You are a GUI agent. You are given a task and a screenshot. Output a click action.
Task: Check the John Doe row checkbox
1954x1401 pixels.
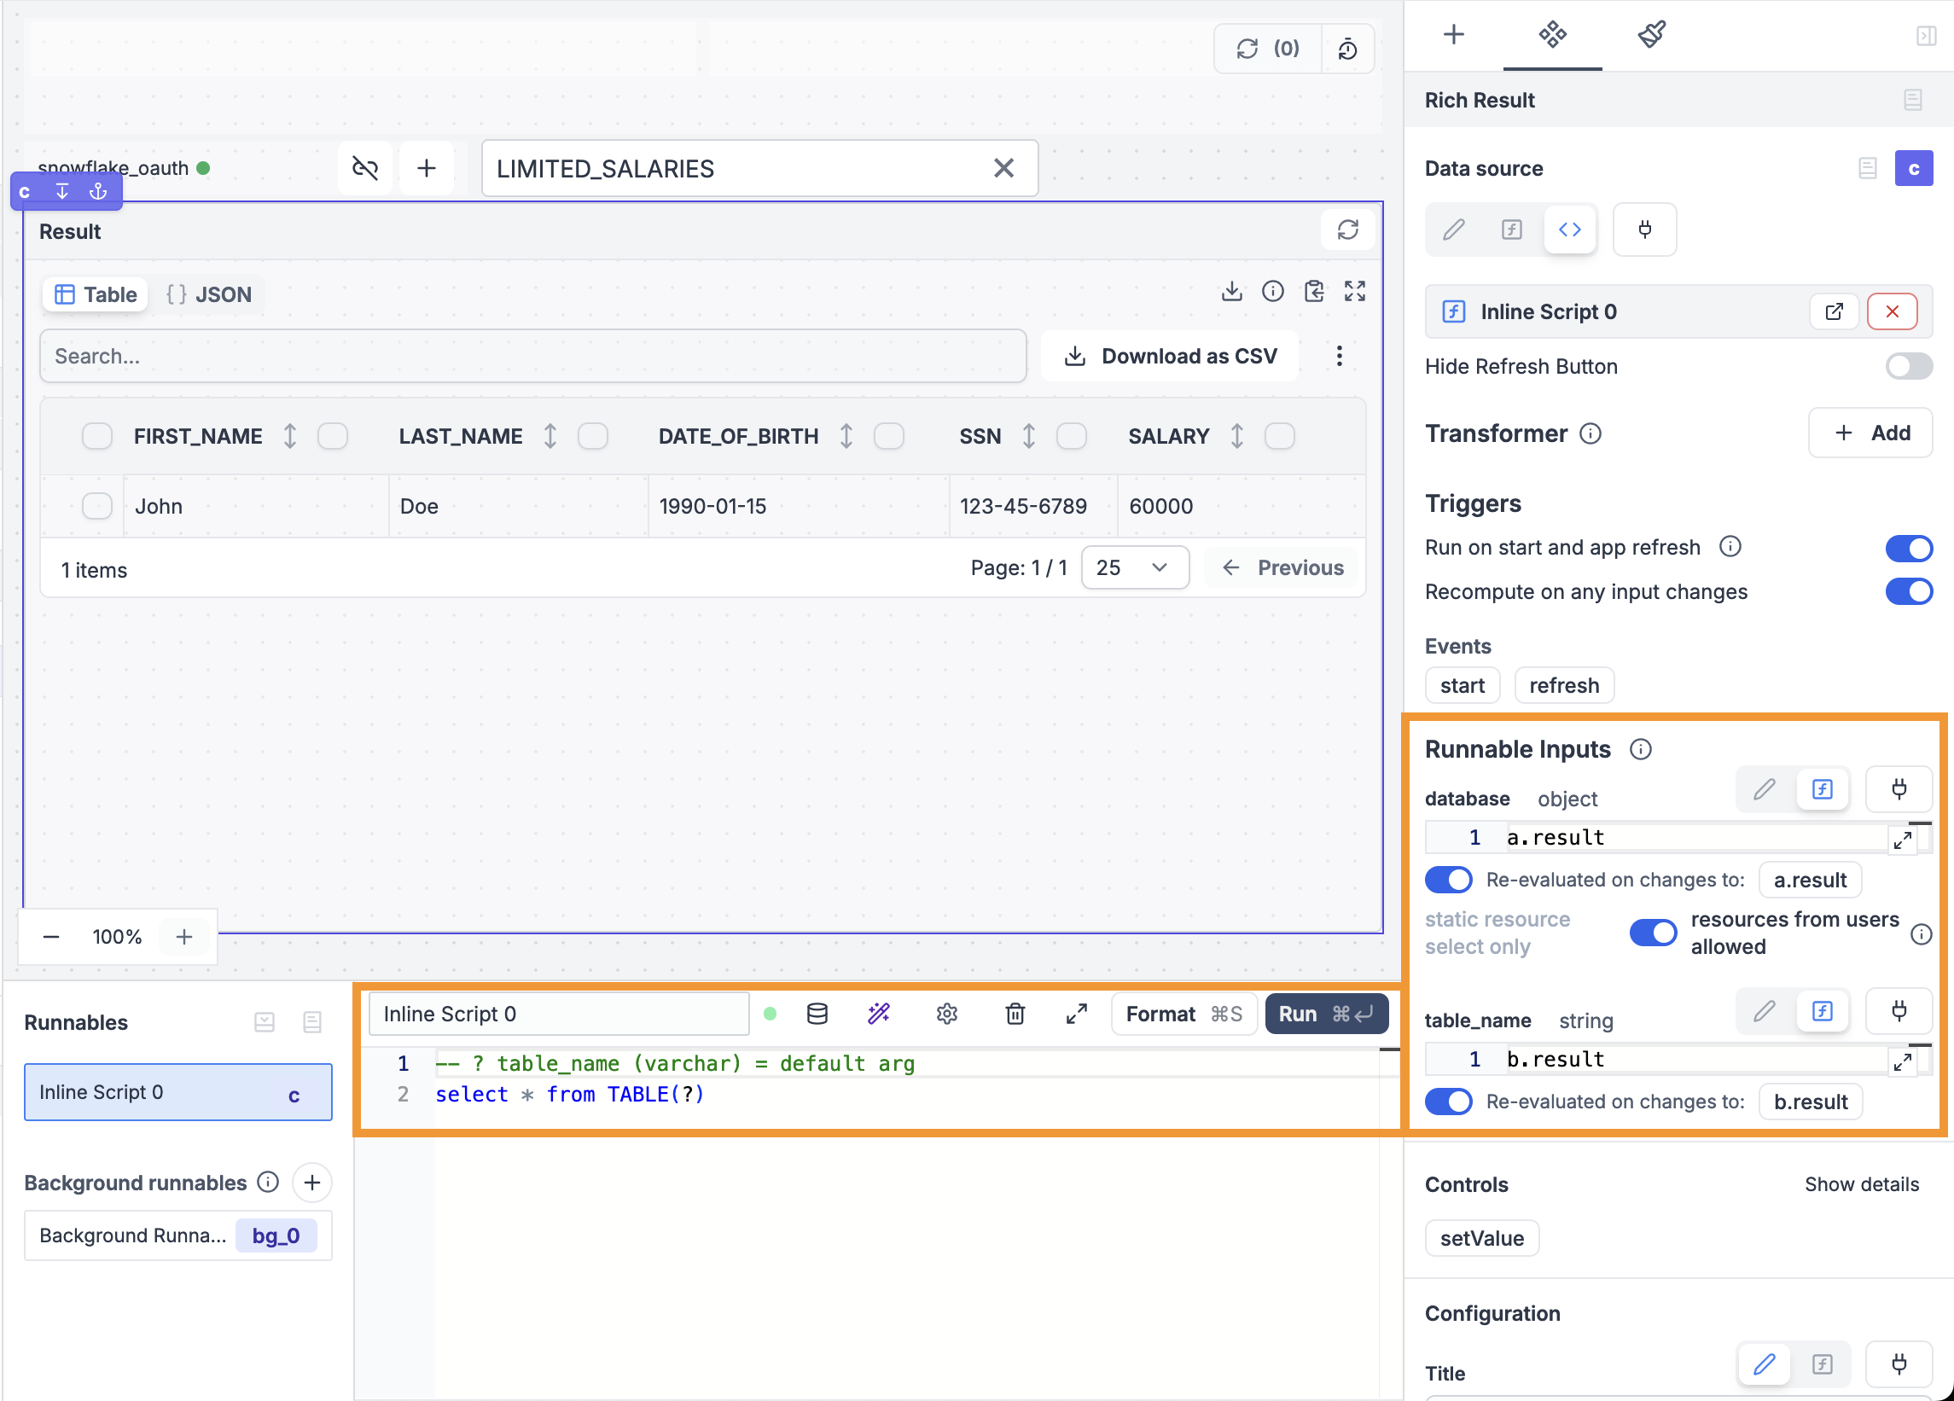pos(96,506)
